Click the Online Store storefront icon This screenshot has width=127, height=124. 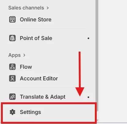tap(12, 19)
